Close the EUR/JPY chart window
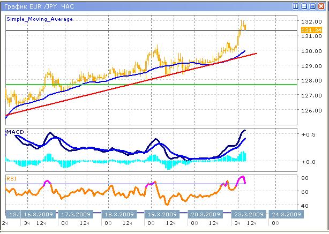 tap(321, 6)
